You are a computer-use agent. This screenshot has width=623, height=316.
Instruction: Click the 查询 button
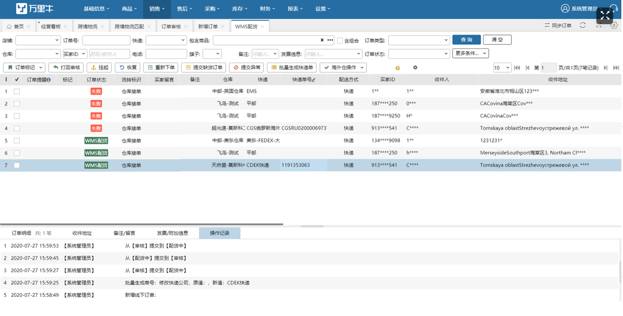pos(467,40)
